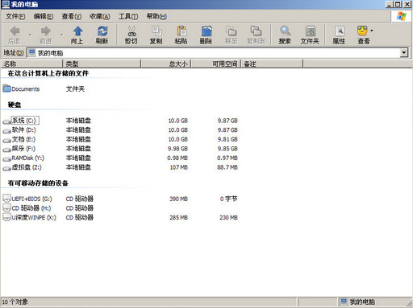Image resolution: width=413 pixels, height=308 pixels.
Task: Open the 帮助(H) menu
Action: point(156,16)
